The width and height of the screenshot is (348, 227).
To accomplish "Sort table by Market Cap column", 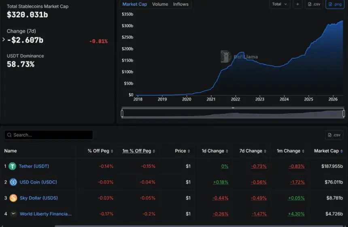I will [329, 151].
